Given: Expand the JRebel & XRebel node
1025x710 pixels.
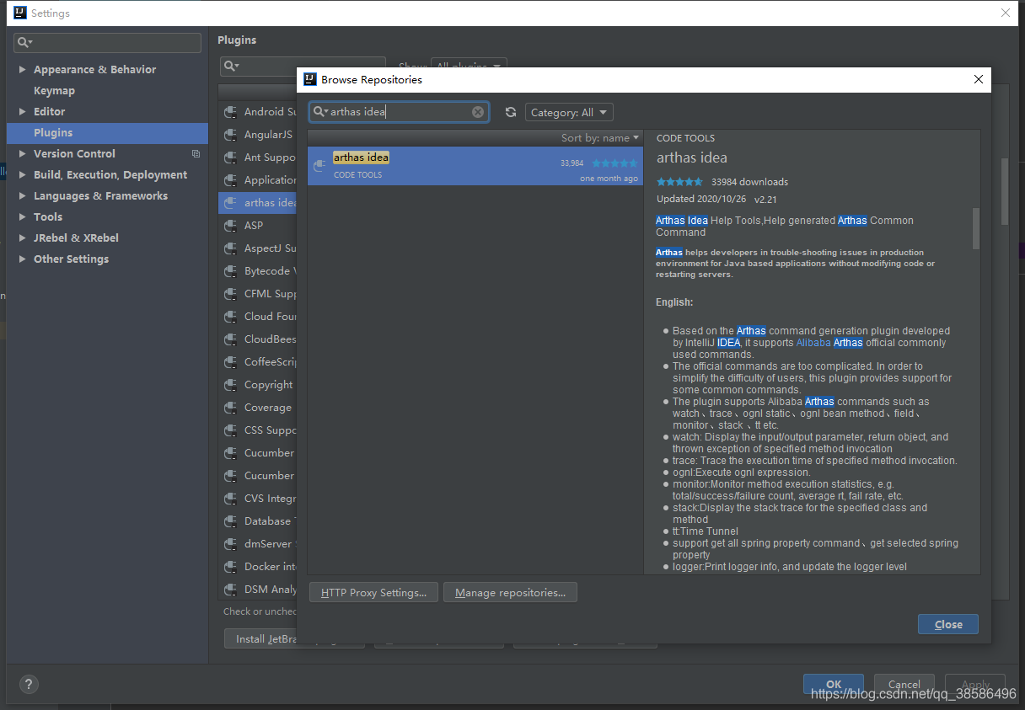Looking at the screenshot, I should click(22, 238).
